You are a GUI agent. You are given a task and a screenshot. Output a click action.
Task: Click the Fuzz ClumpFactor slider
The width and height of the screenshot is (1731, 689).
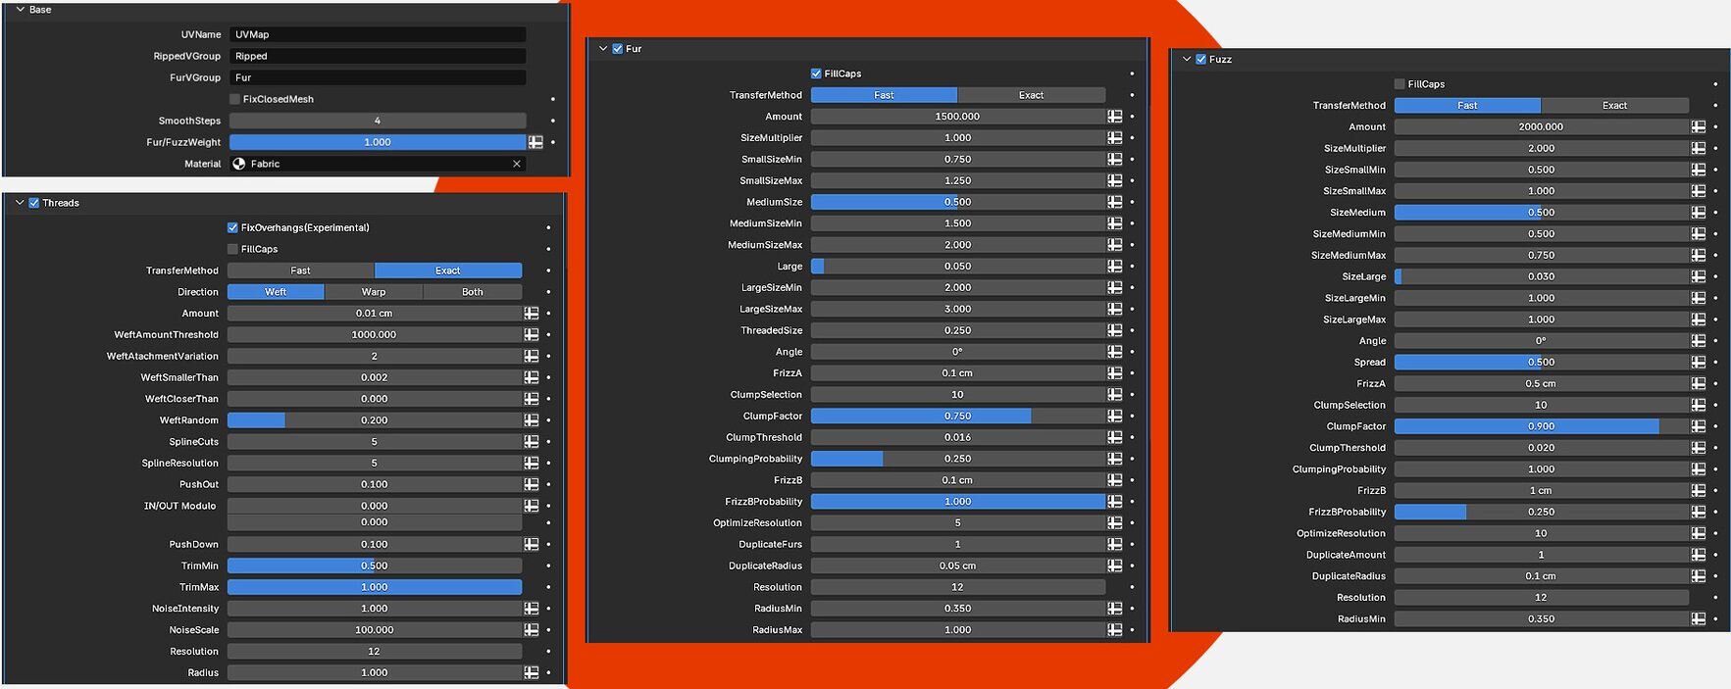[1540, 426]
